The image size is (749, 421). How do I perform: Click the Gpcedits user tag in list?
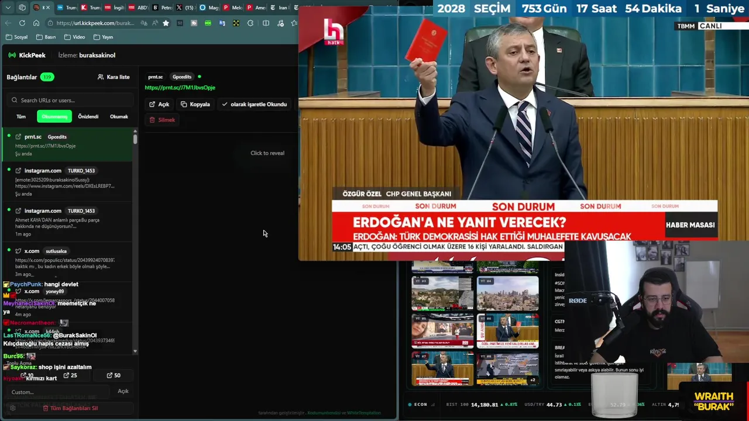(57, 137)
